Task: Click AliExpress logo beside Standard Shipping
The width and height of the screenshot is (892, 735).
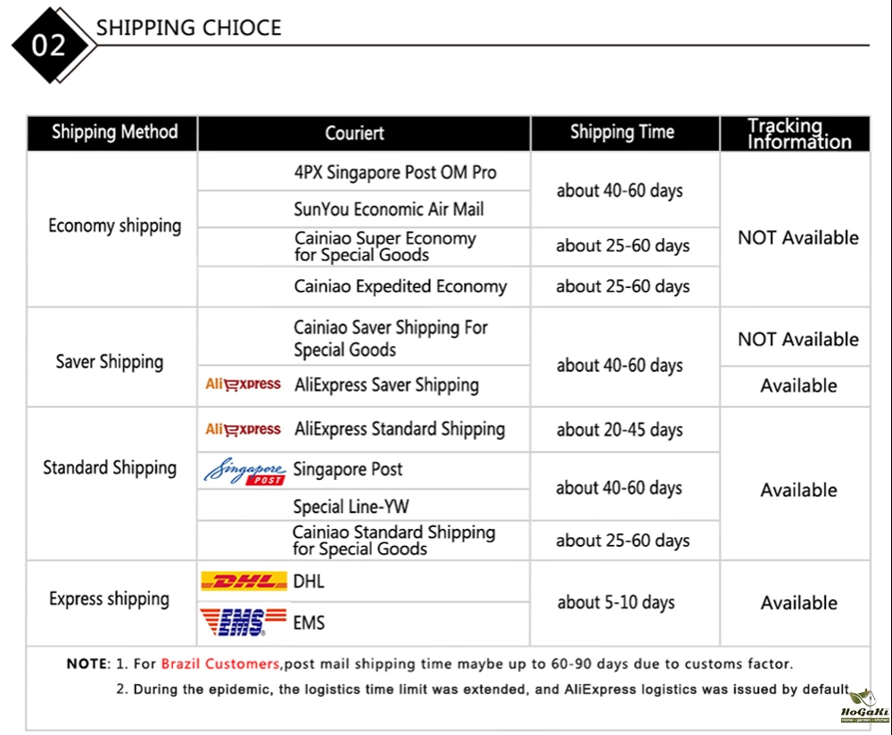Action: [x=244, y=429]
